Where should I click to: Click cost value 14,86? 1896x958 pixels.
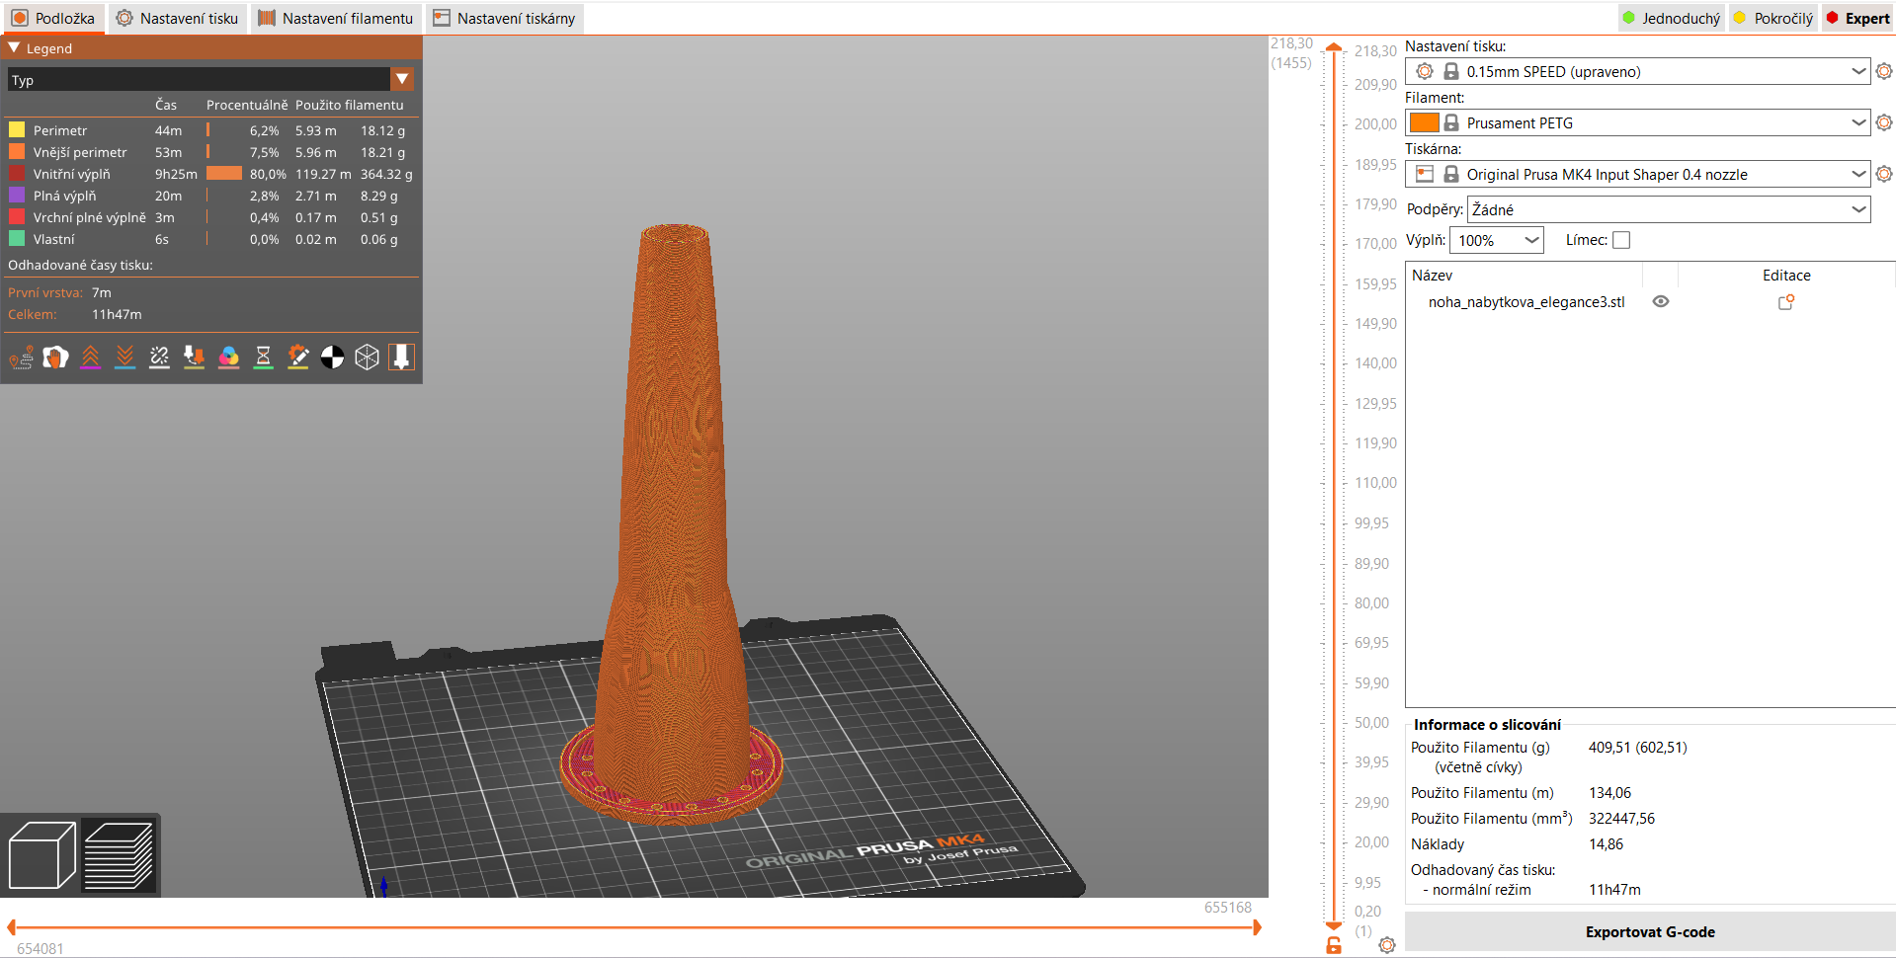coord(1606,844)
